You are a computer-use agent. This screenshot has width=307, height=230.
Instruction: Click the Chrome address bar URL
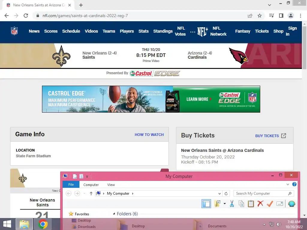[x=85, y=16]
